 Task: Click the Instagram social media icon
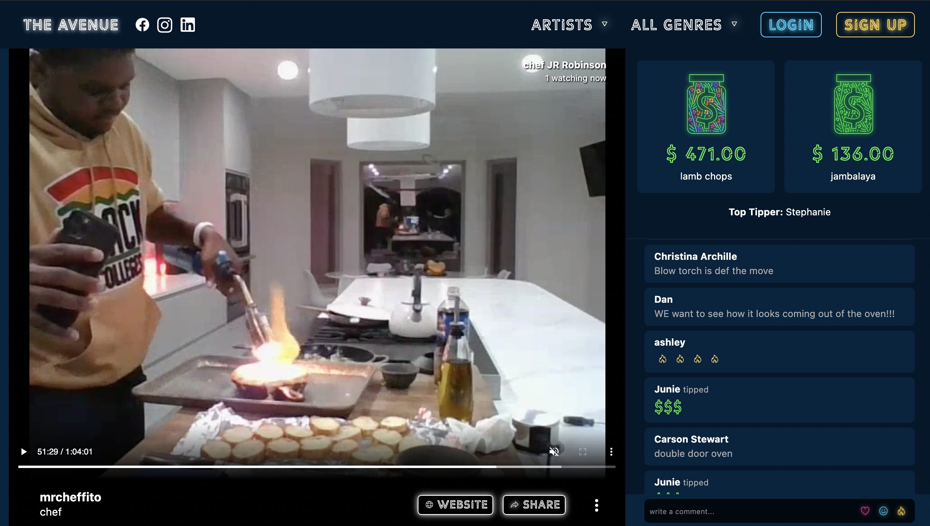(165, 25)
